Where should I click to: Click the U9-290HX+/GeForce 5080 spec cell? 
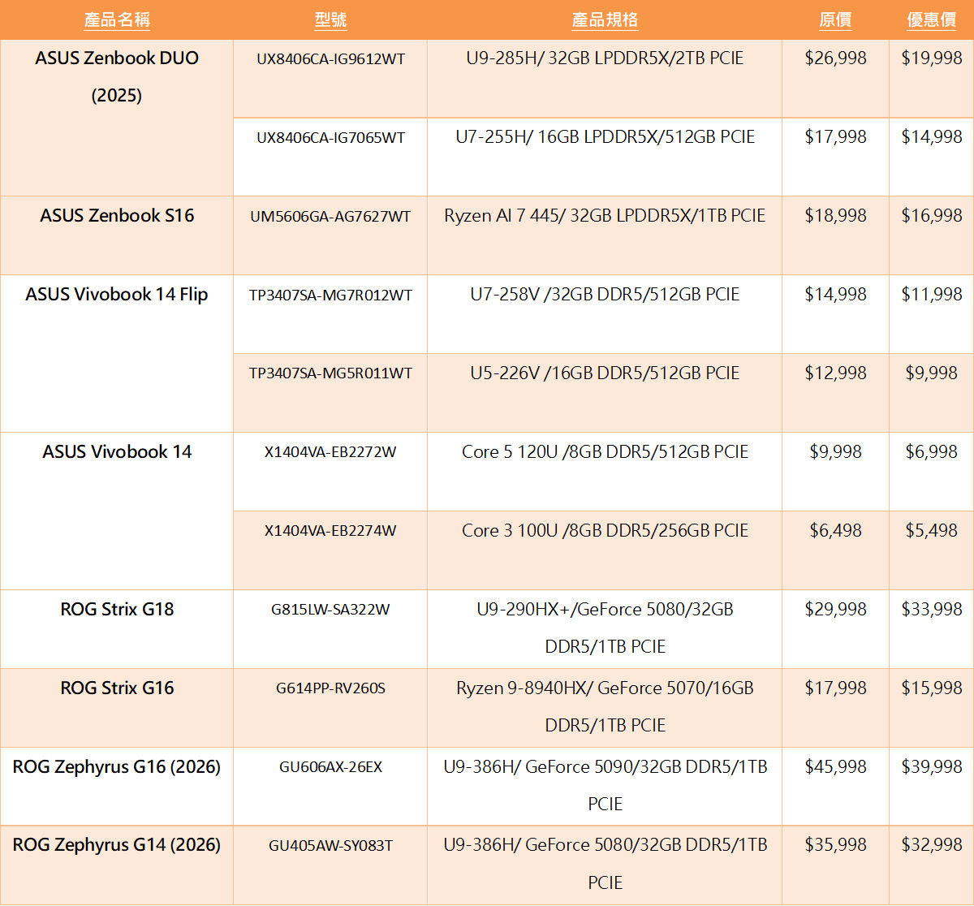pyautogui.click(x=605, y=628)
